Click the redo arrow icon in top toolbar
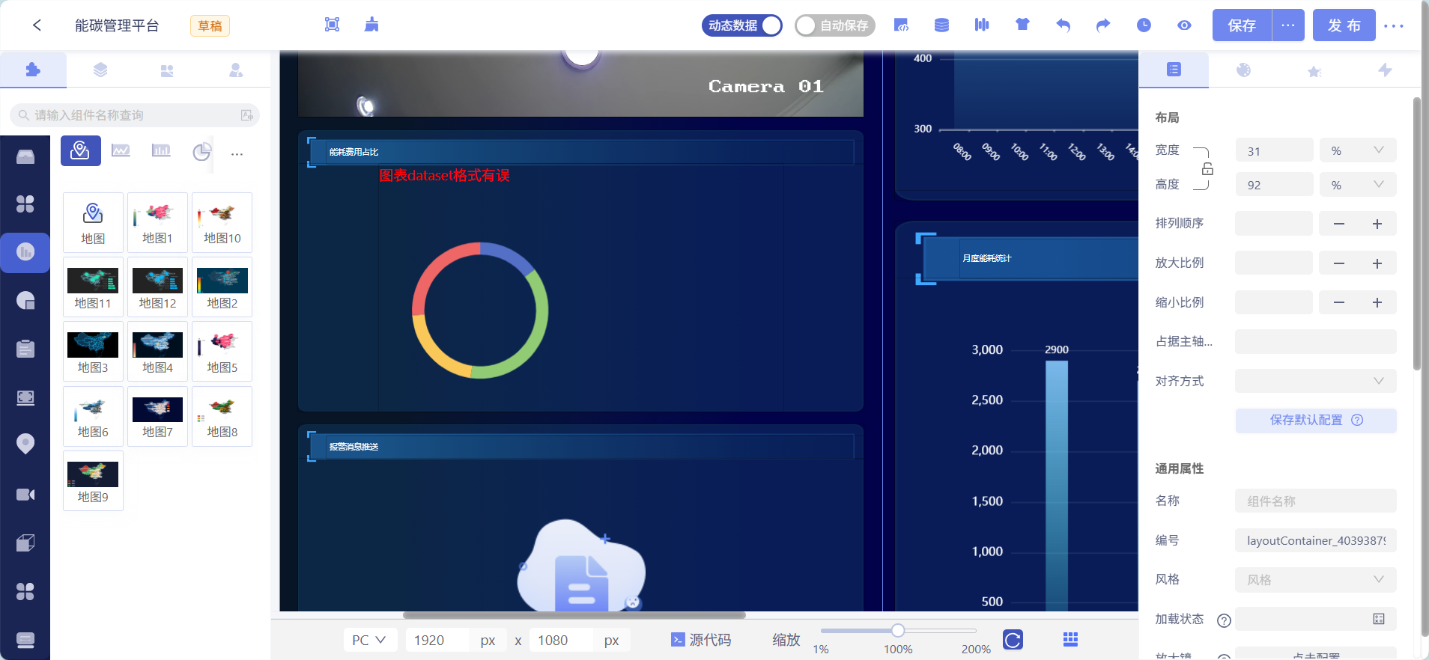1429x660 pixels. tap(1103, 25)
